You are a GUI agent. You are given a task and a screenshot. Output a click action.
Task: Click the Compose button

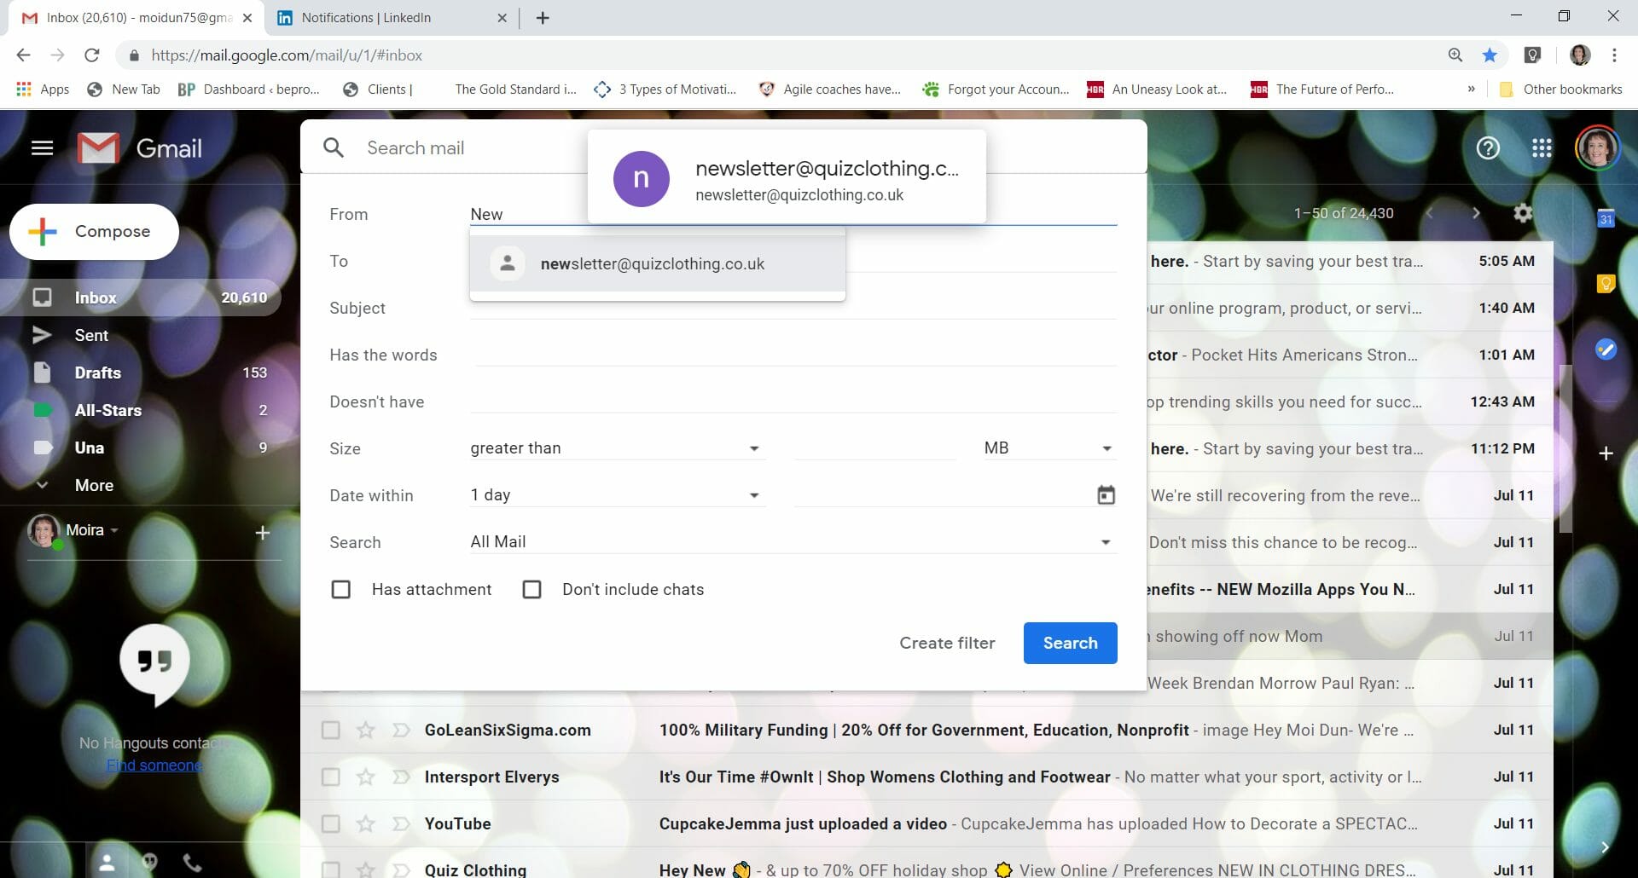tap(94, 232)
